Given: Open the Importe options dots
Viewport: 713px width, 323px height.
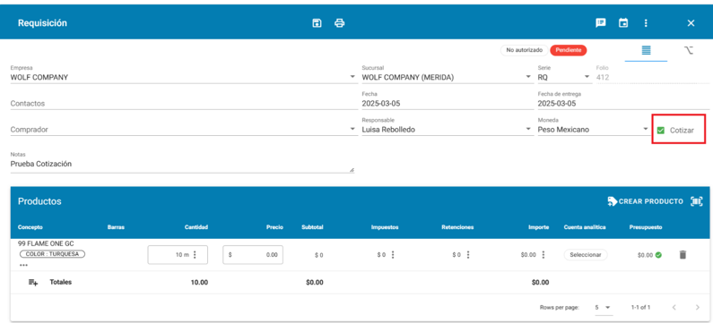Looking at the screenshot, I should point(543,255).
